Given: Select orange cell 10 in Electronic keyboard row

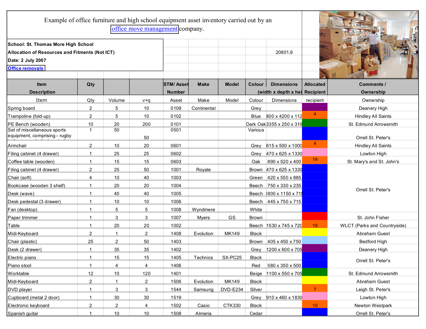Looking at the screenshot, I should pos(315,304).
